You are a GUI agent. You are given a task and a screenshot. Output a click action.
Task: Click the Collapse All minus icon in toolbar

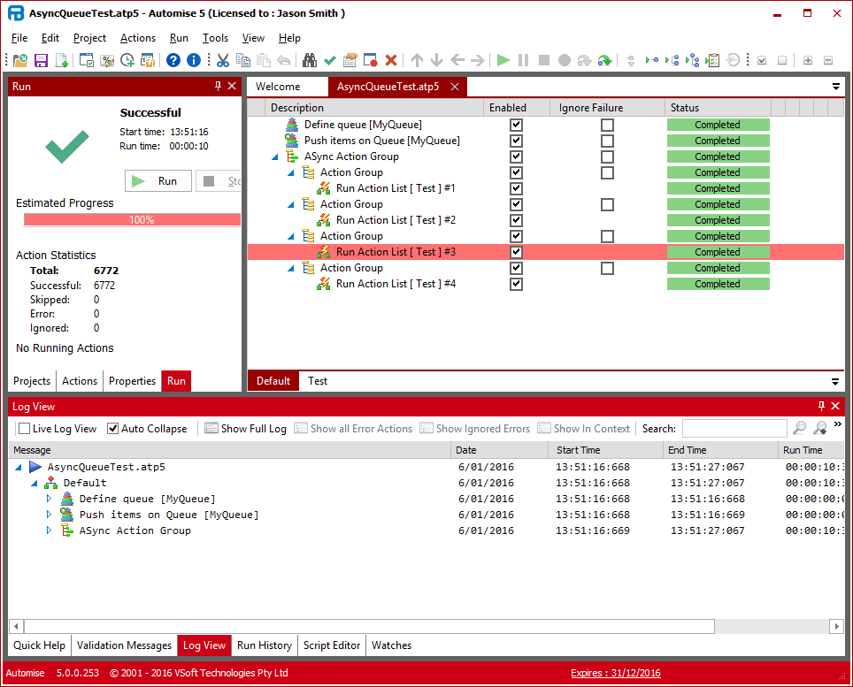pos(828,60)
